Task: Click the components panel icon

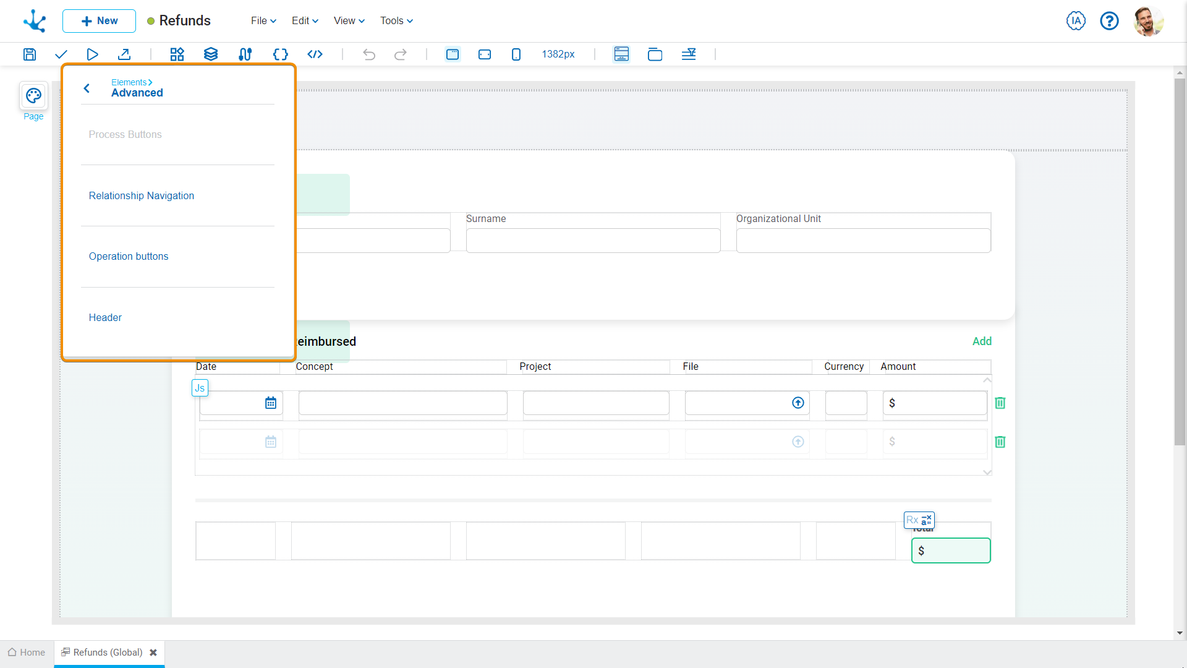Action: 176,54
